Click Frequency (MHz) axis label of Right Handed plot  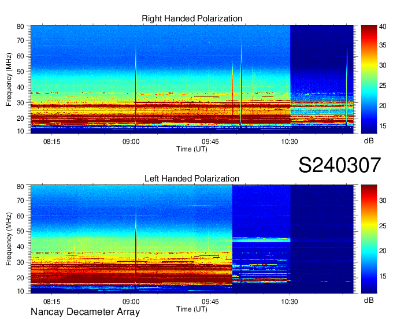[9, 79]
